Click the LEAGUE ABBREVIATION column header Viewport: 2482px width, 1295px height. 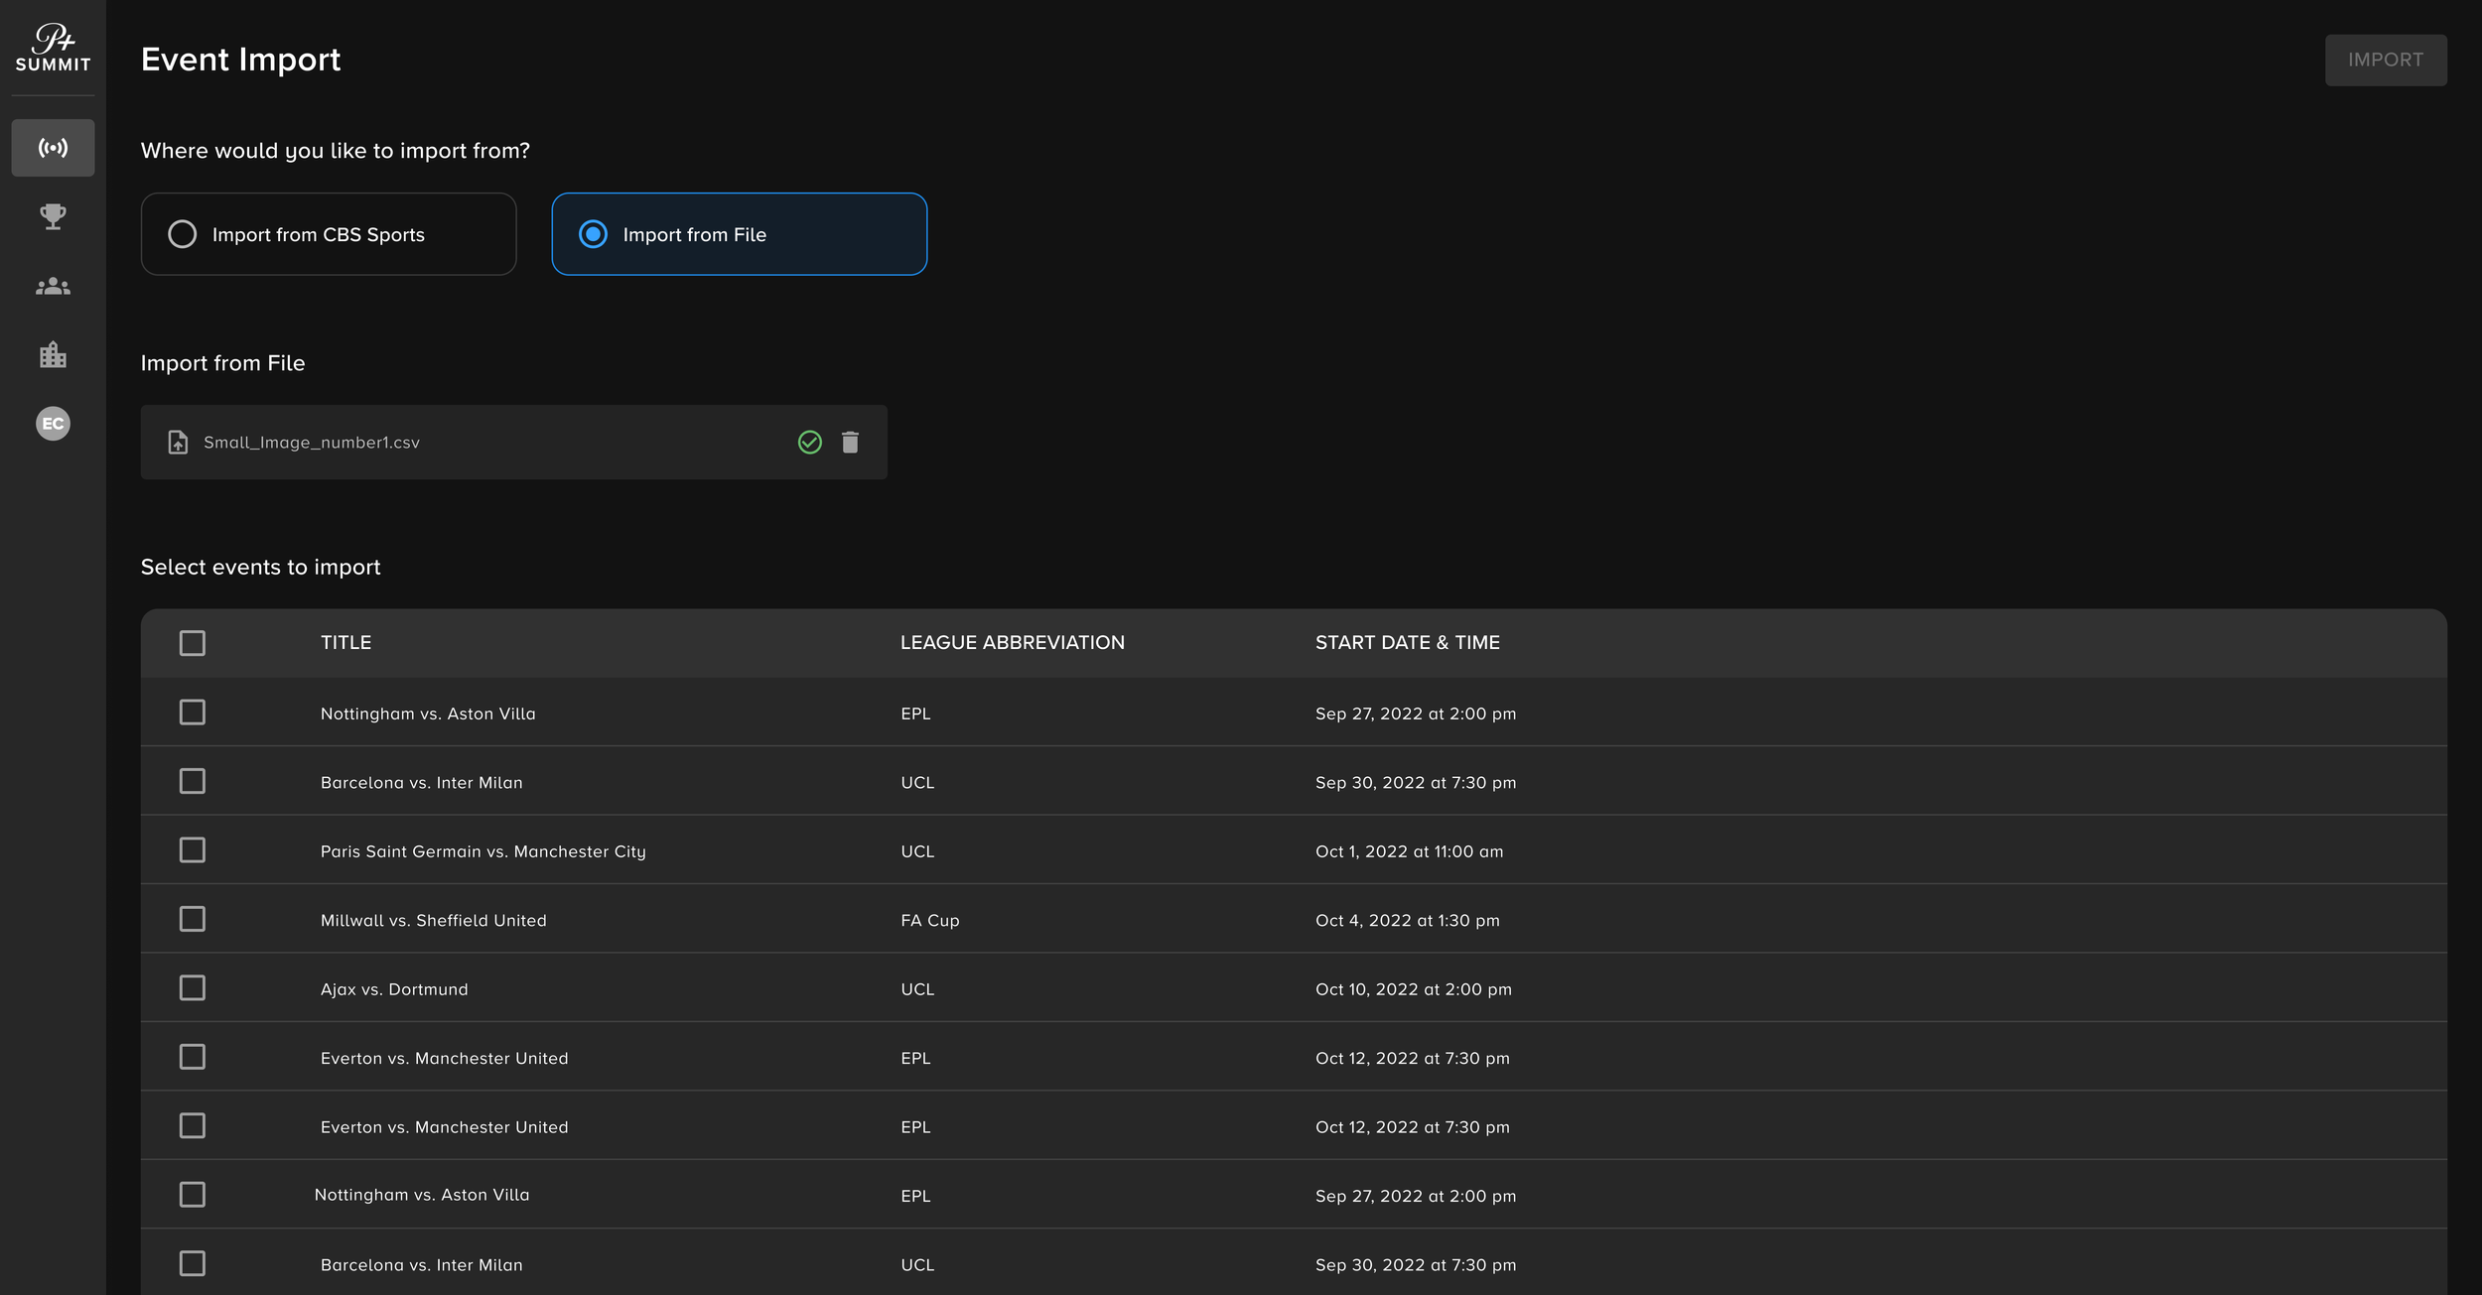click(x=1012, y=643)
